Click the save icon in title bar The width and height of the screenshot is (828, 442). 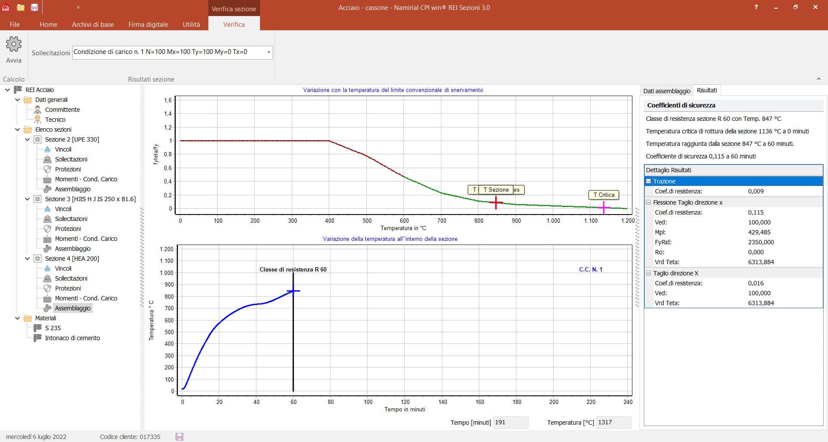[34, 7]
